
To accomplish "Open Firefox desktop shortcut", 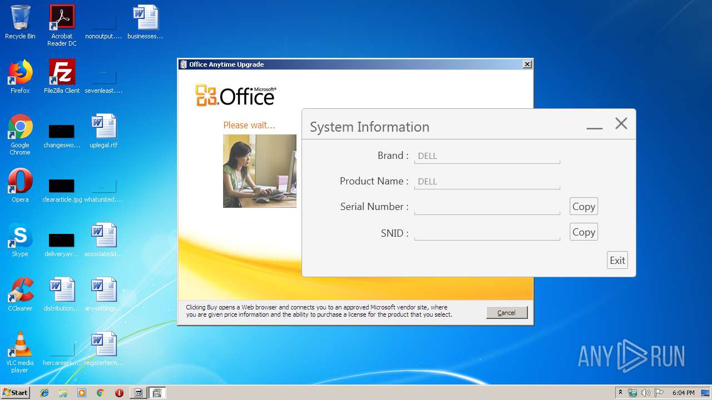I will click(20, 77).
